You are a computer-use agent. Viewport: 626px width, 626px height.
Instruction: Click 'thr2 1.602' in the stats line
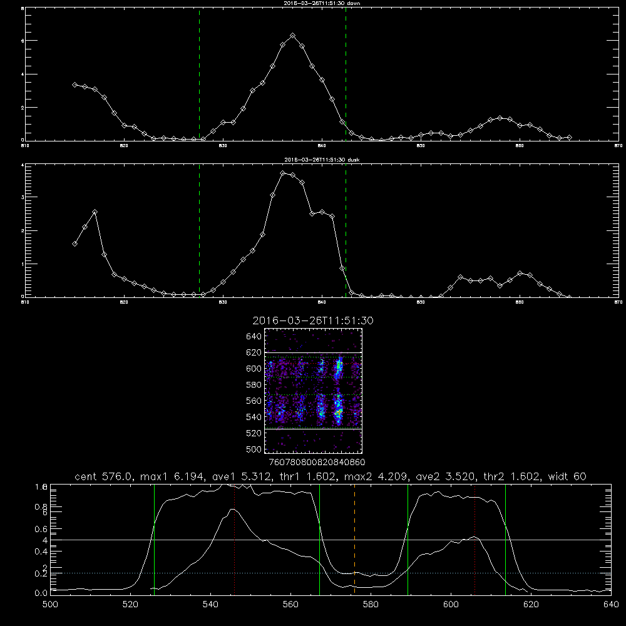click(511, 476)
